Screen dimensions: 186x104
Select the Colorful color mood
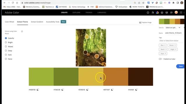(6, 38)
